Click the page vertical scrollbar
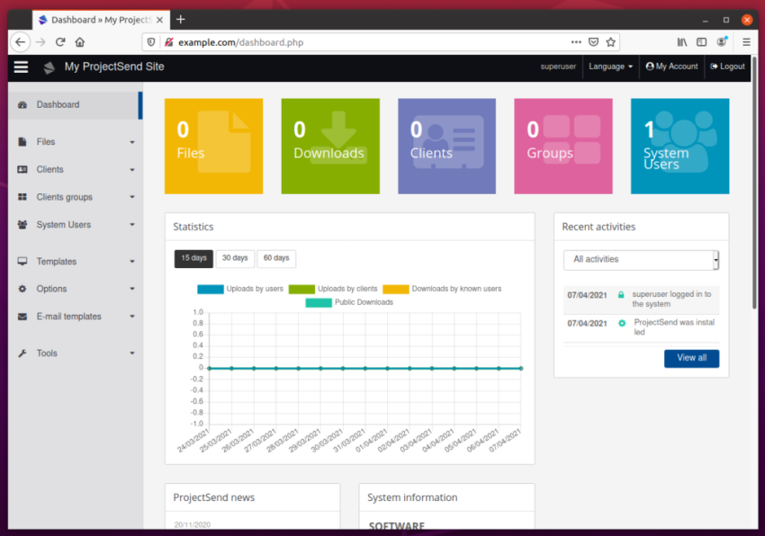This screenshot has height=536, width=765. pyautogui.click(x=754, y=183)
